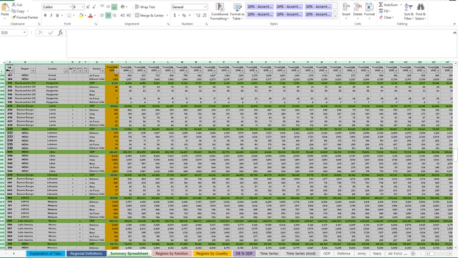Toggle italic formatting
Screen dimensions: 458x258
pyautogui.click(x=51, y=15)
